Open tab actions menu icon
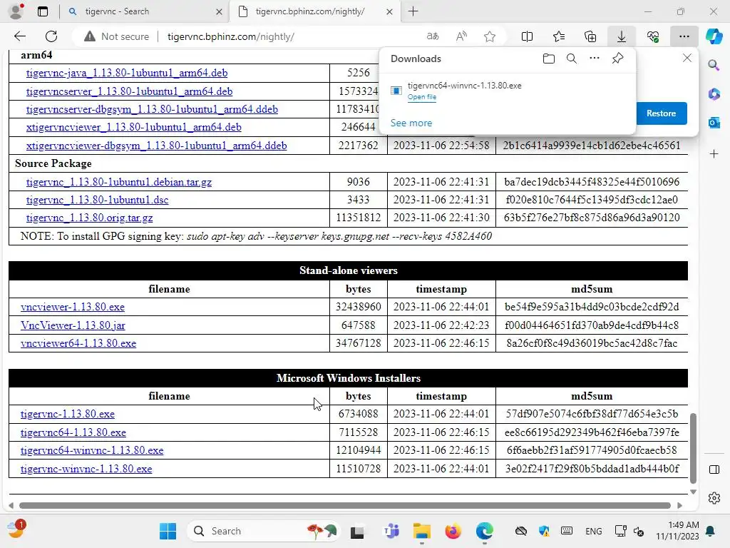Image resolution: width=730 pixels, height=548 pixels. pos(43,11)
